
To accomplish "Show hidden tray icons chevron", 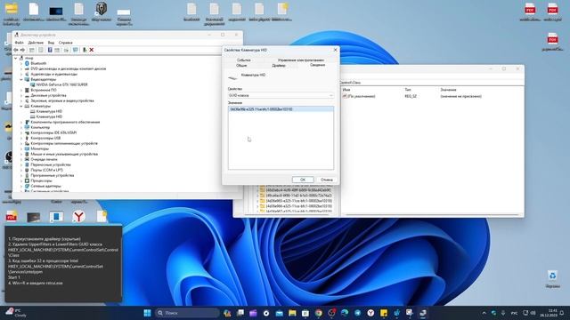I will pyautogui.click(x=484, y=313).
